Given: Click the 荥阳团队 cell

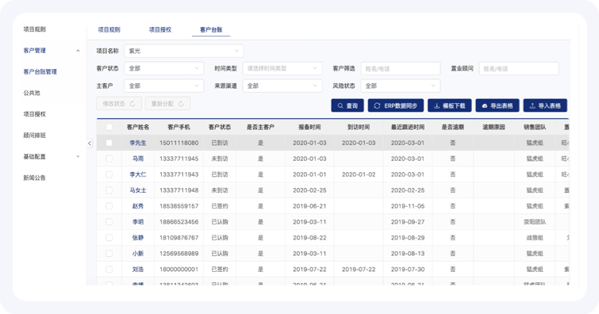Looking at the screenshot, I should (535, 222).
